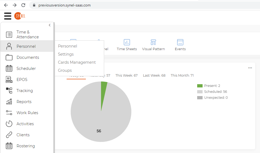Switch to the This Week: 67 tab
Screen dimensions: 260x153
(x=126, y=76)
